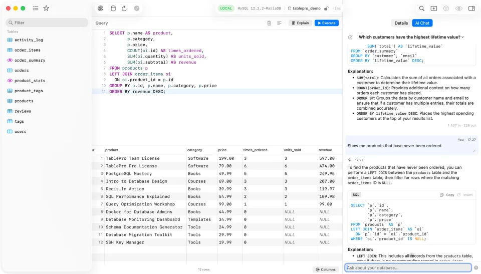Click the database cylinder toolbar icon
The width and height of the screenshot is (481, 274).
click(x=113, y=9)
